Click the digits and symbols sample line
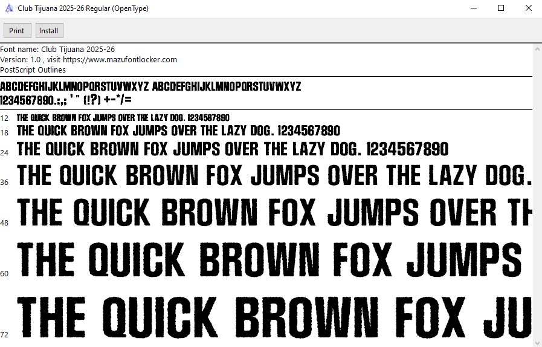 point(66,100)
